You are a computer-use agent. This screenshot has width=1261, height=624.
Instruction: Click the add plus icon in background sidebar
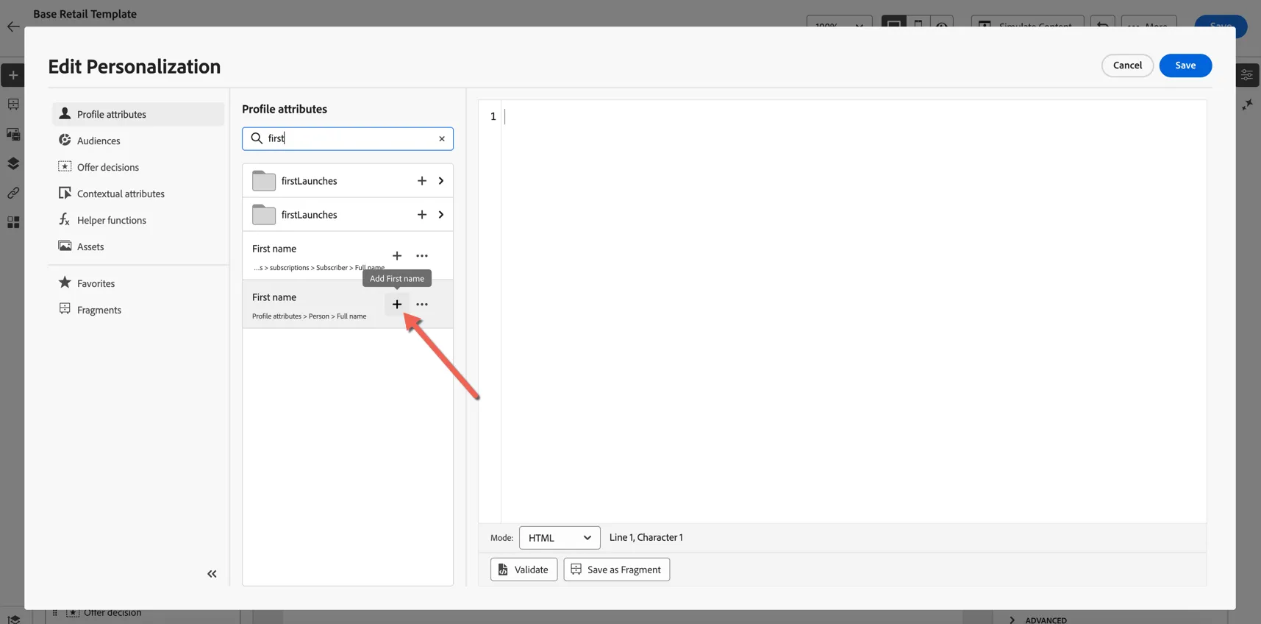pos(13,75)
